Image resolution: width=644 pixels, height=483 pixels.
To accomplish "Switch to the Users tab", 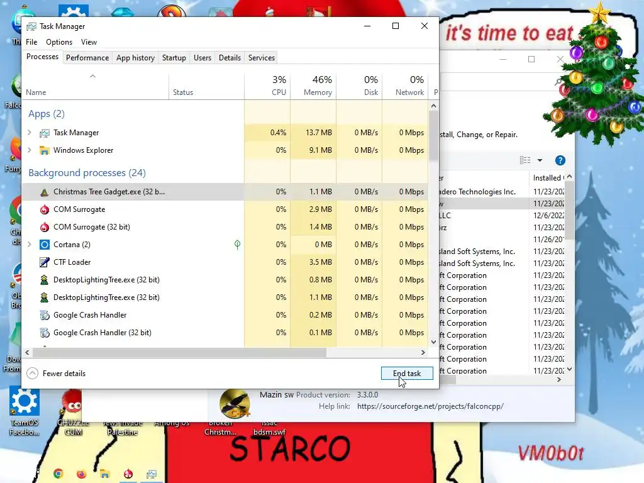I will (203, 58).
